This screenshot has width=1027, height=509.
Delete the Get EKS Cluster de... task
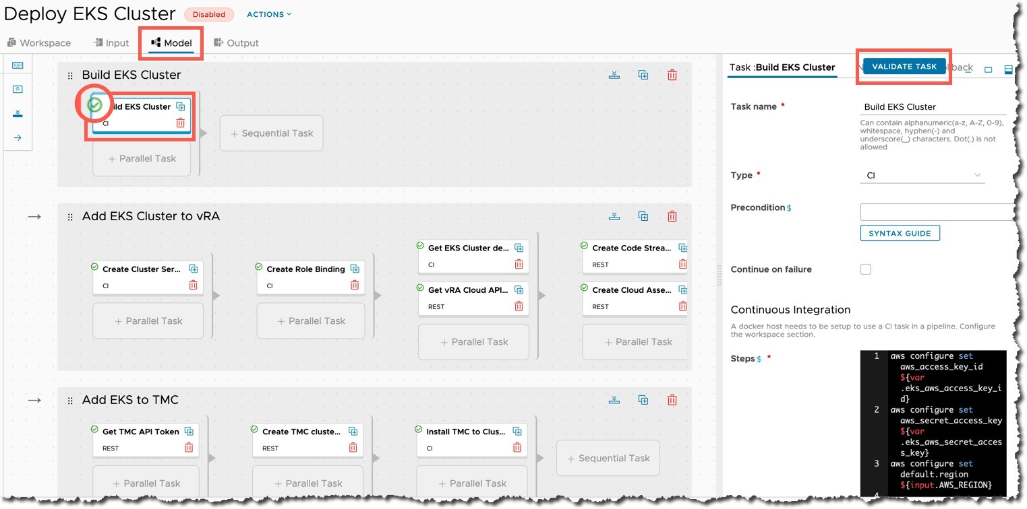[519, 264]
